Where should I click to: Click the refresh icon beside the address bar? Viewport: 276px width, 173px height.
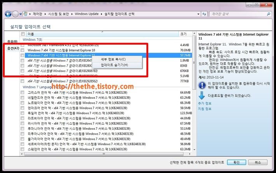204,14
